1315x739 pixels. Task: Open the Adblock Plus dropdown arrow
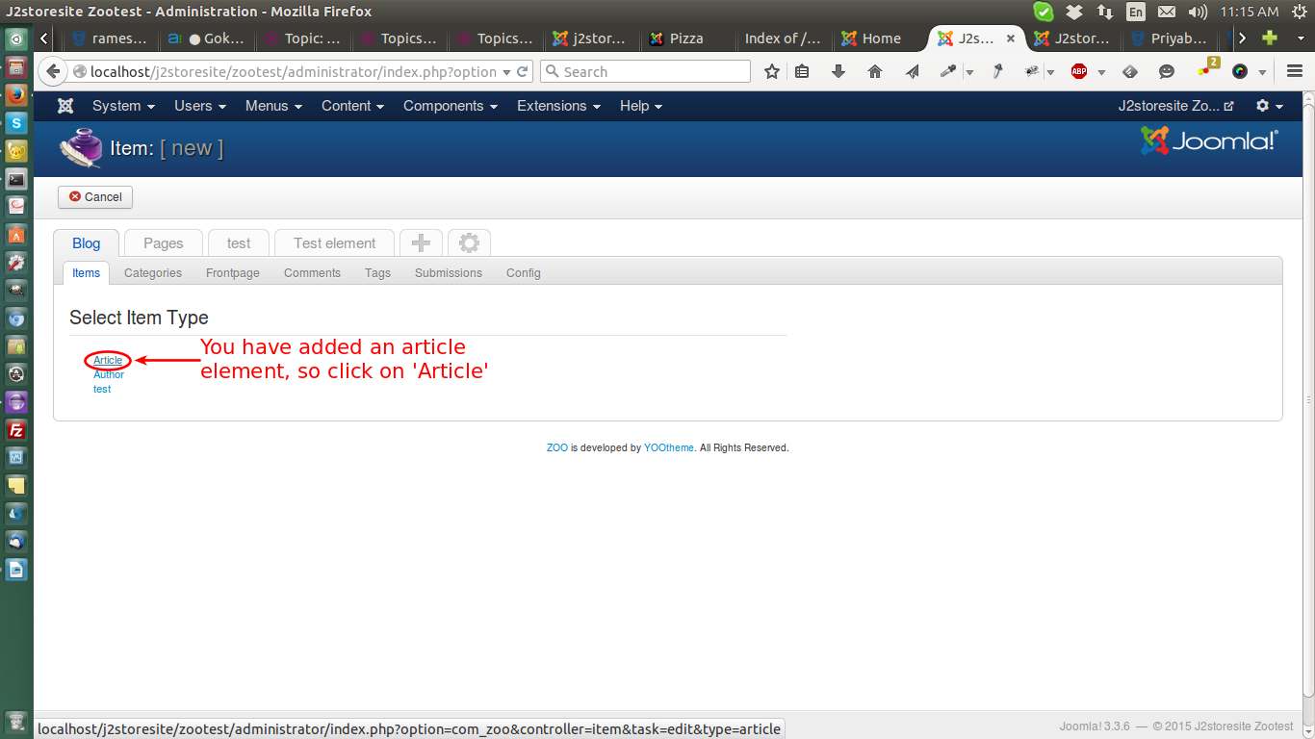1101,72
